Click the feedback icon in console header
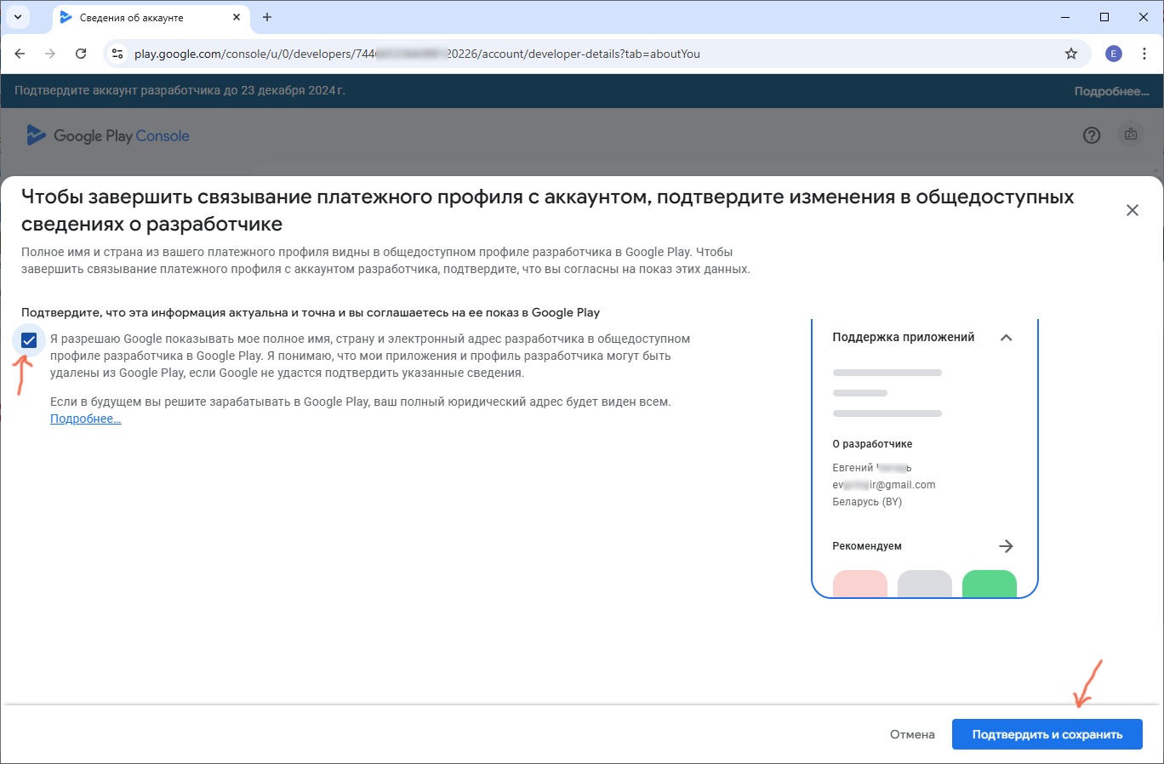 pyautogui.click(x=1131, y=134)
